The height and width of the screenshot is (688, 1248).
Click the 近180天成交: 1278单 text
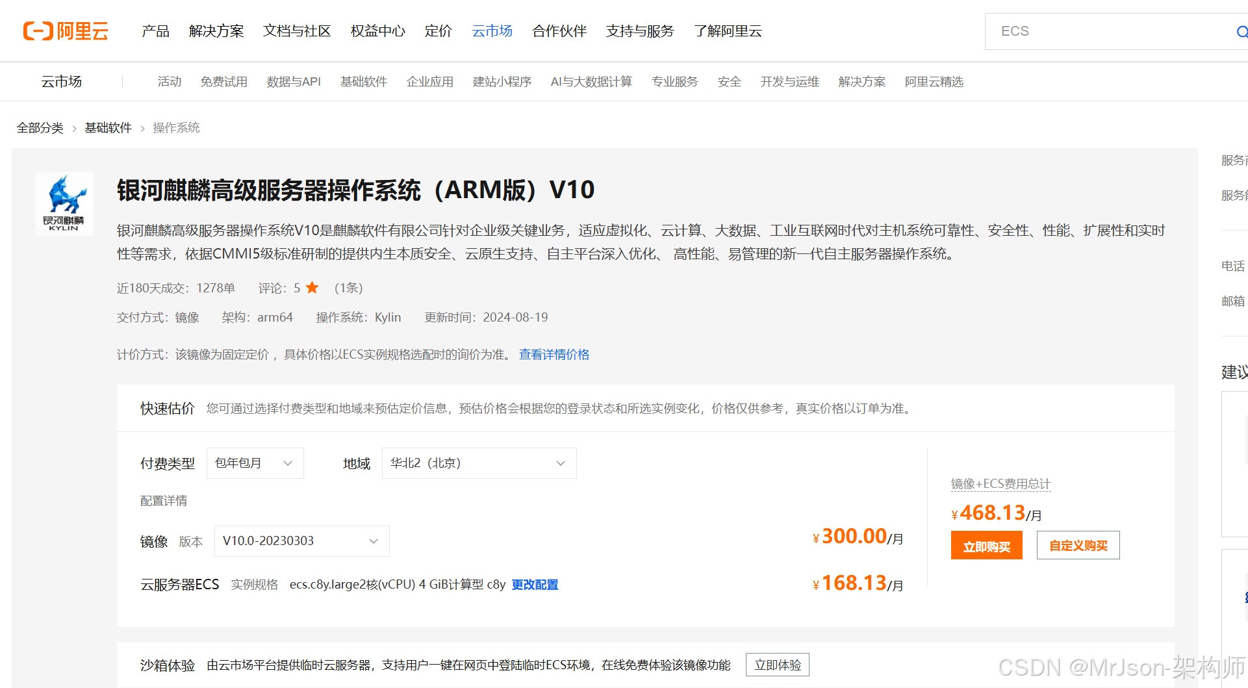pyautogui.click(x=176, y=288)
